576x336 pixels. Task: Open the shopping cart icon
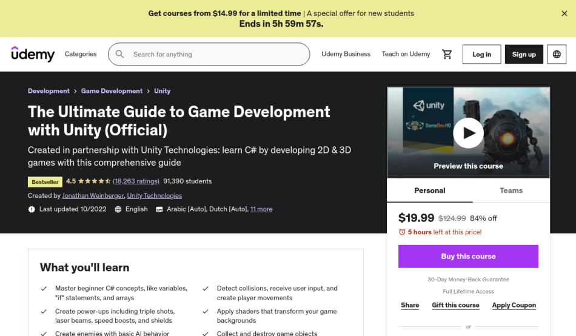[447, 55]
